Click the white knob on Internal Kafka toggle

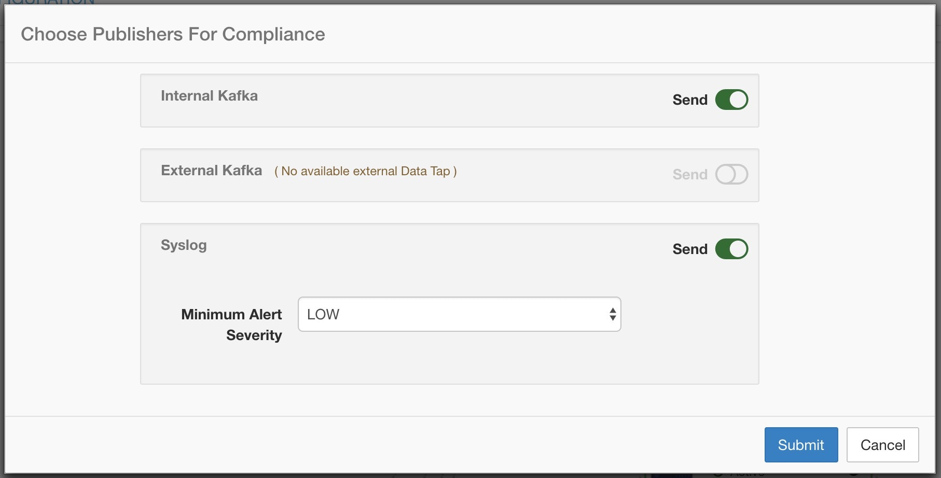tap(738, 100)
